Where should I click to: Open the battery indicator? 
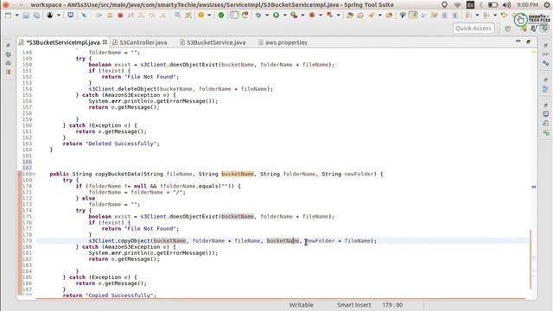pyautogui.click(x=493, y=4)
